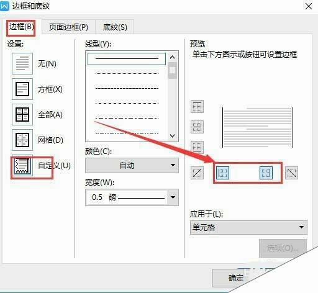This screenshot has height=293, width=318.
Task: Click the 无(N) setting label
Action: coord(47,63)
